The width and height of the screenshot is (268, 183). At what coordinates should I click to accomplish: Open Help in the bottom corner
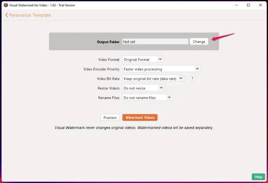(x=258, y=177)
